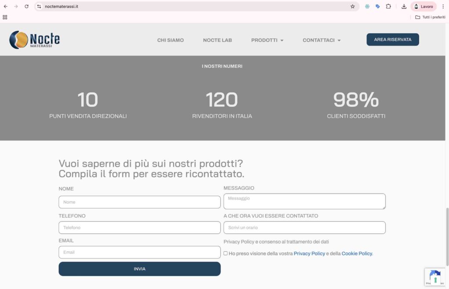
Task: Bookmark this page with the star icon
Action: 353,7
